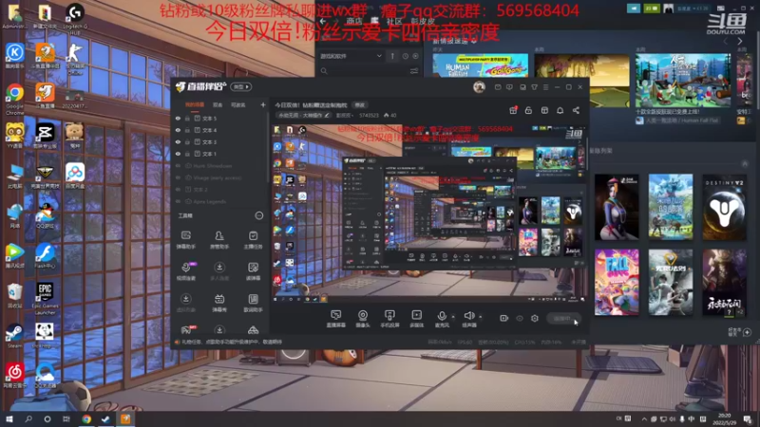Image resolution: width=760 pixels, height=427 pixels.
Task: Expand the speaker options arrow
Action: point(481,317)
